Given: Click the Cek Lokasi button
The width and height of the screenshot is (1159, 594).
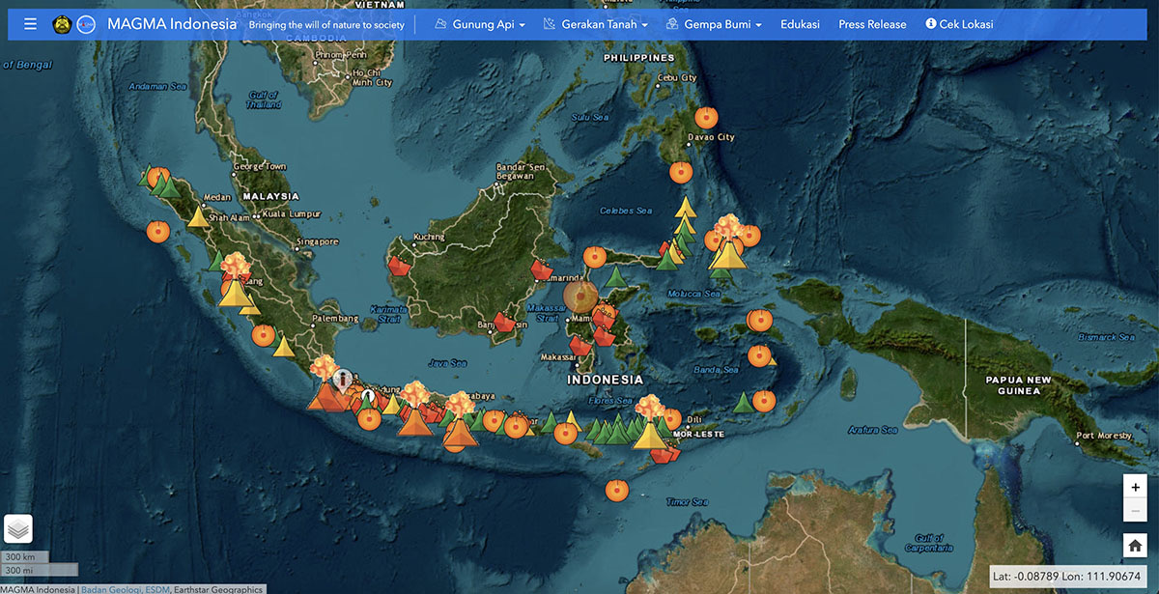Looking at the screenshot, I should click(959, 24).
